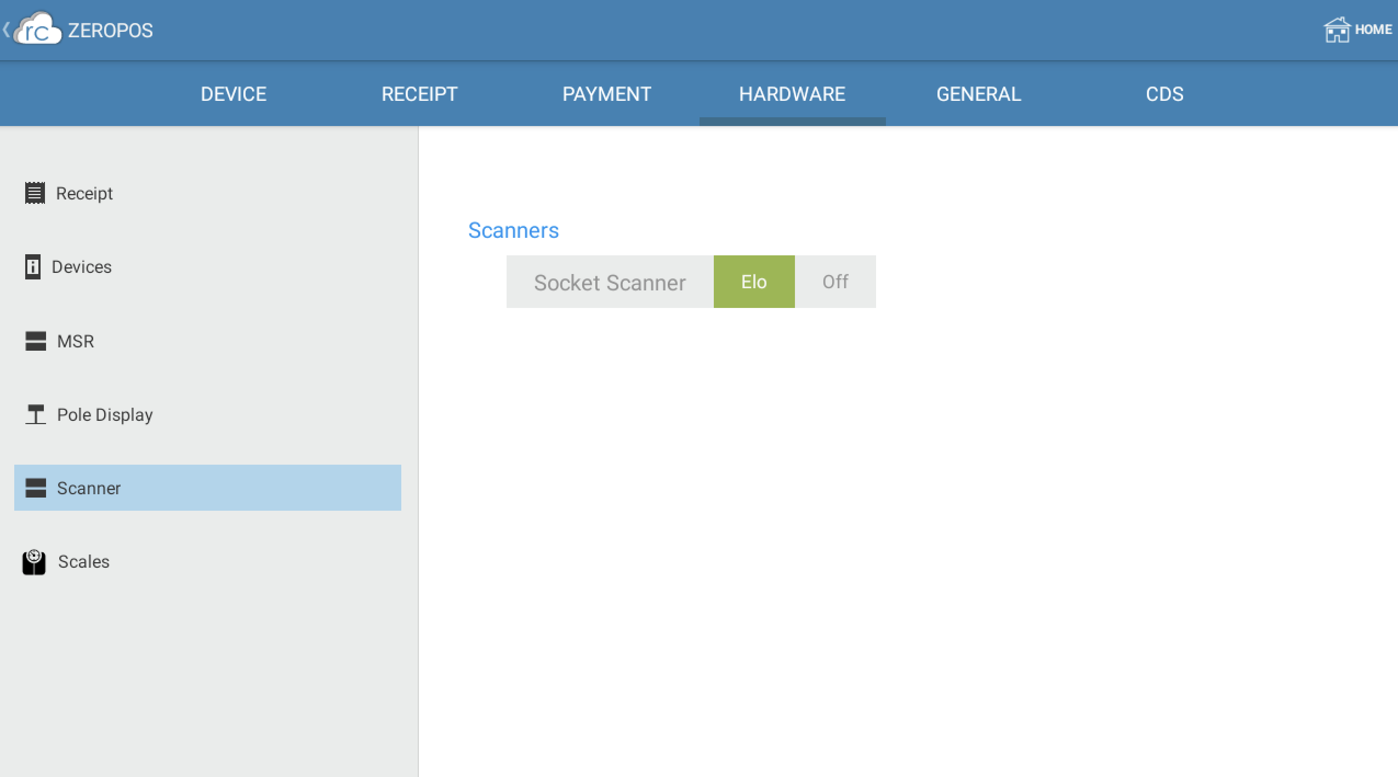Click the rc cloud logo icon
This screenshot has width=1398, height=777.
pos(38,28)
